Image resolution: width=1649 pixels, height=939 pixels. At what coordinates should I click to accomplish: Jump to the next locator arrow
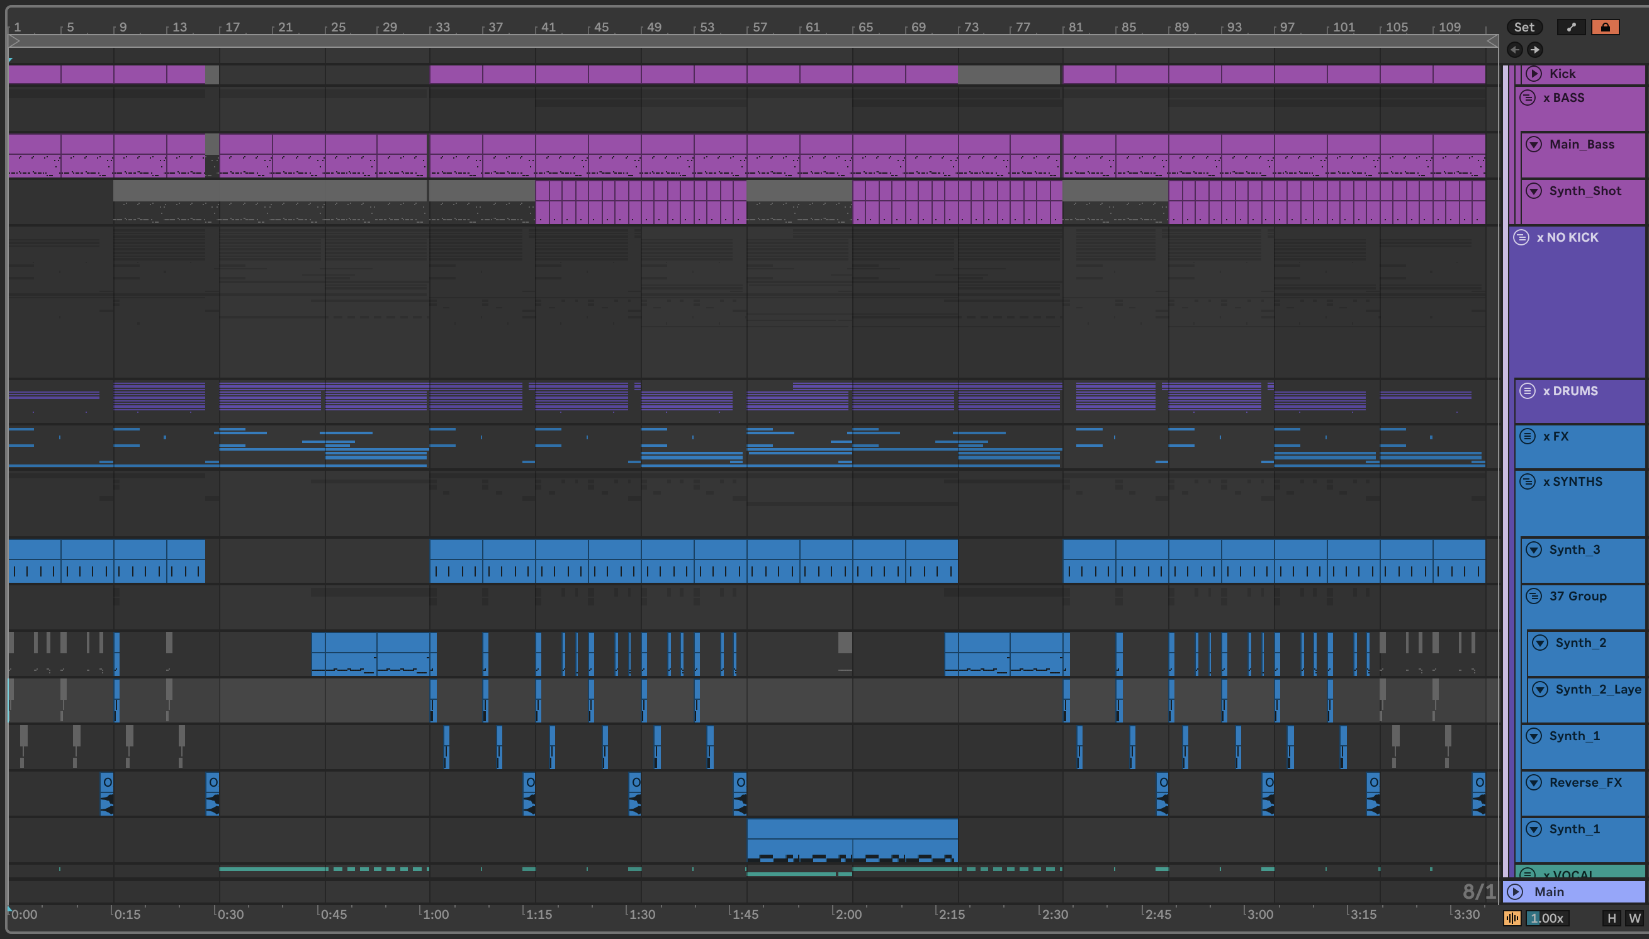click(x=1535, y=50)
